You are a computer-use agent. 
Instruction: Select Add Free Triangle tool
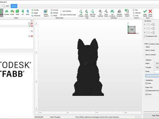pyautogui.click(x=92, y=13)
